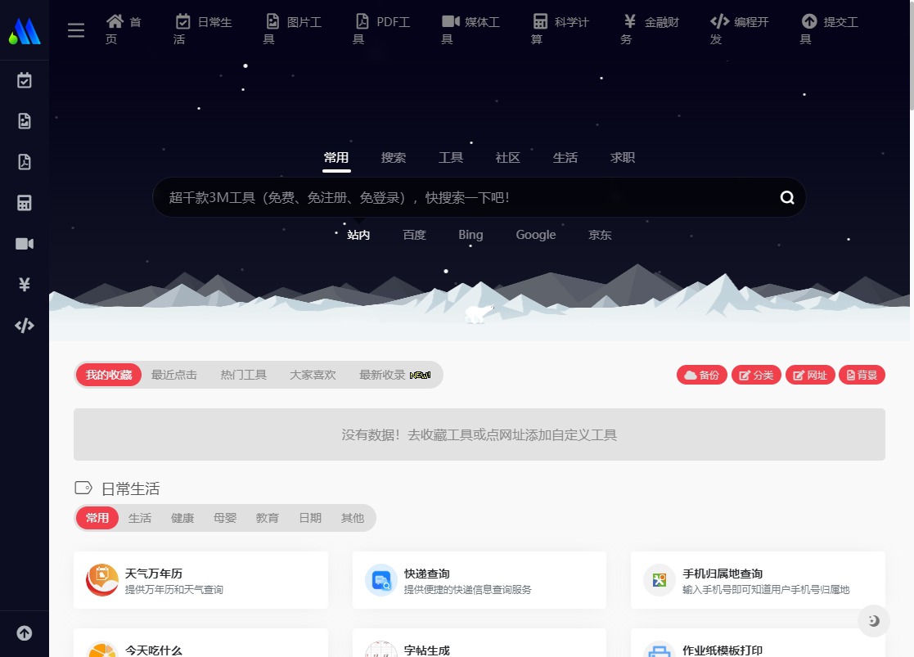Open the 作业纸模板打印 tool link
Screen dimensions: 914x657
point(758,643)
